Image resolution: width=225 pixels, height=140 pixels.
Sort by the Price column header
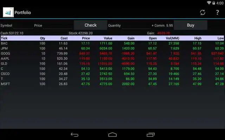coord(86,38)
